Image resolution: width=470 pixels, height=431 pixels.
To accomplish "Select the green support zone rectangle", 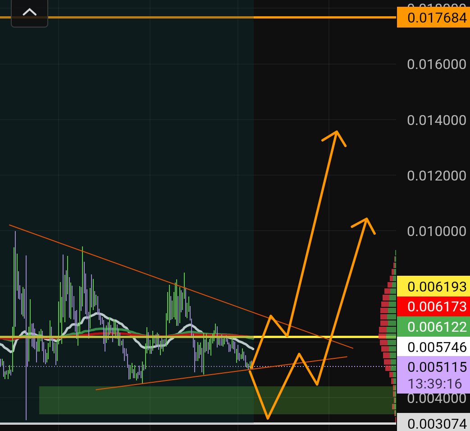I will coord(217,400).
